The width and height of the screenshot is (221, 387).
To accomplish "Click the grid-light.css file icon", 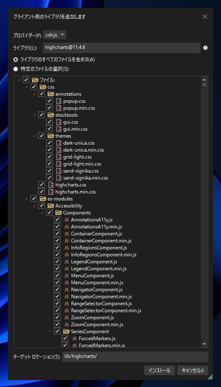I will pyautogui.click(x=58, y=157).
